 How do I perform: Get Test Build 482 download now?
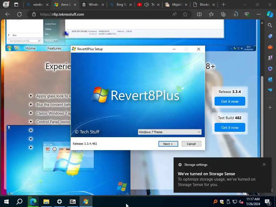click(230, 127)
